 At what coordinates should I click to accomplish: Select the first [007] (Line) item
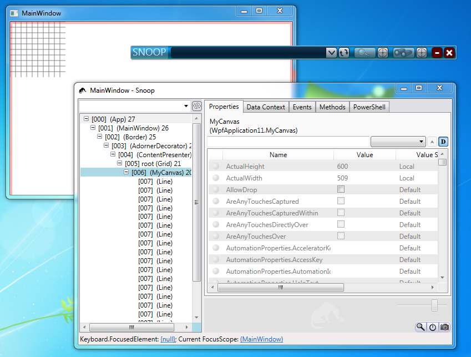[155, 181]
